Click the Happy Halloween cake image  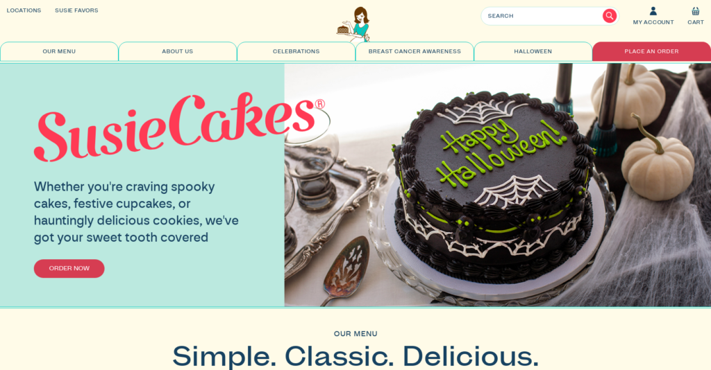(497, 185)
